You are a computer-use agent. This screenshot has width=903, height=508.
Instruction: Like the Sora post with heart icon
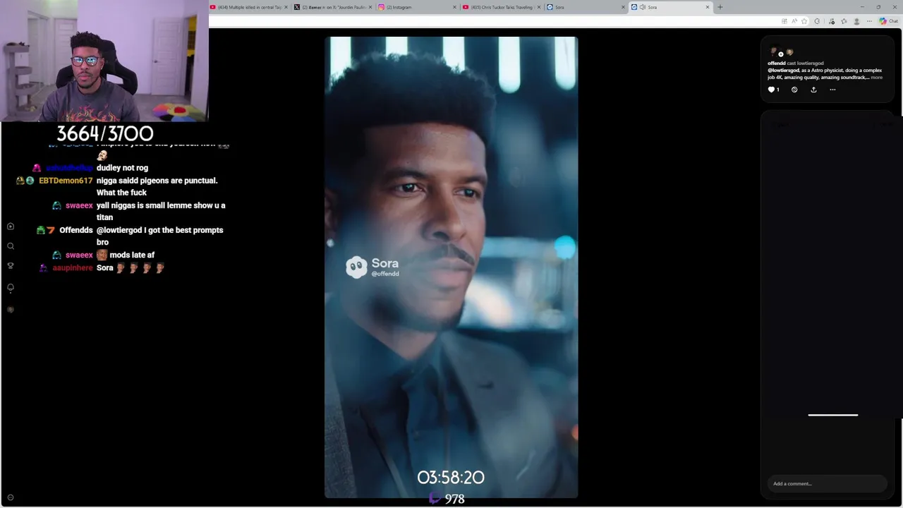(771, 90)
